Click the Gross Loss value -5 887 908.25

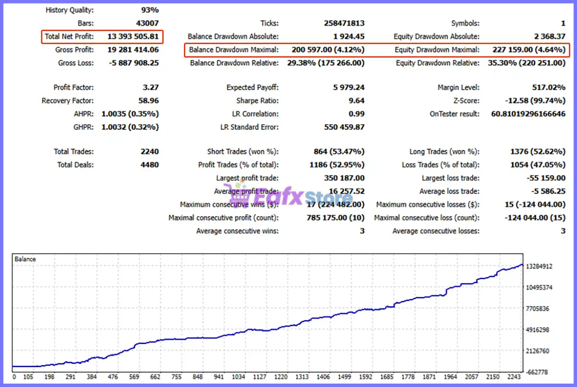click(134, 63)
